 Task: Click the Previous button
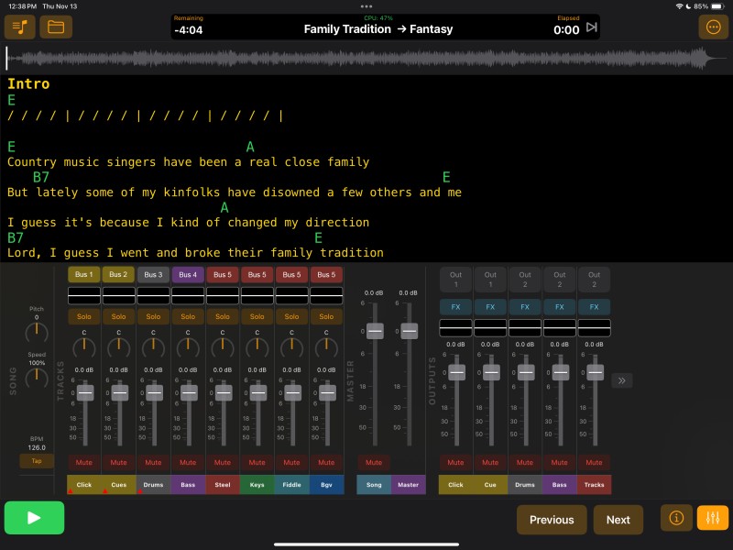point(552,520)
